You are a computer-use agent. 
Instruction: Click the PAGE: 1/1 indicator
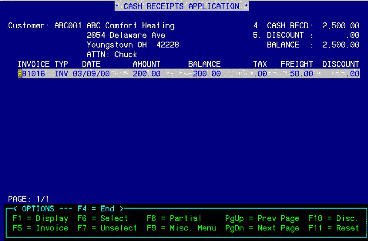pos(29,199)
